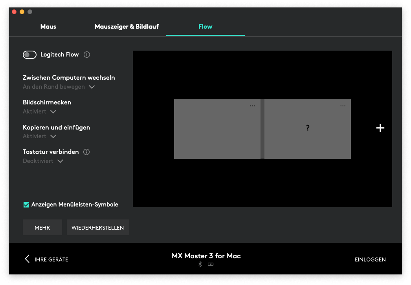Click the Bluetooth status icon

200,264
